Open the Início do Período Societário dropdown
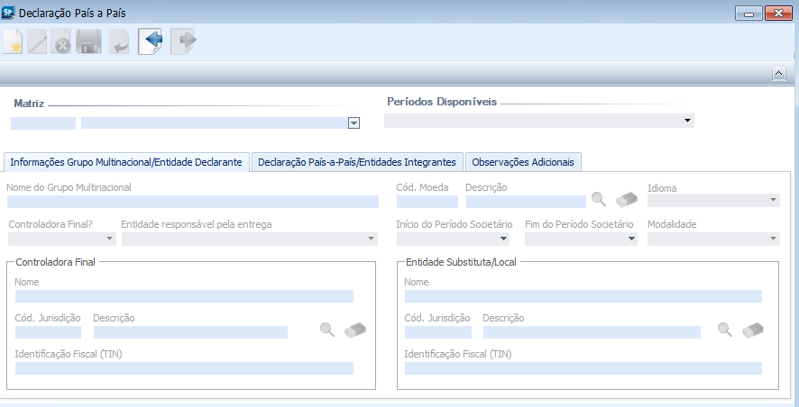Image resolution: width=799 pixels, height=407 pixels. coord(502,240)
